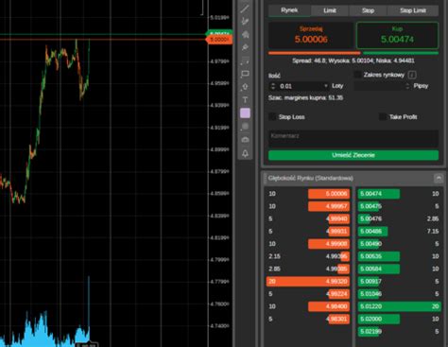The image size is (448, 347).
Task: Collapse the Głębokość Rynku panel
Action: [439, 179]
